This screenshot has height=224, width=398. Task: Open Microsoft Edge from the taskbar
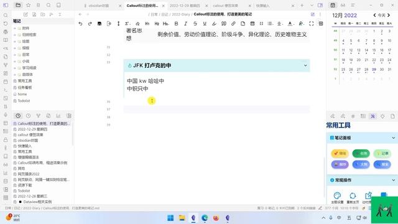pos(205,218)
